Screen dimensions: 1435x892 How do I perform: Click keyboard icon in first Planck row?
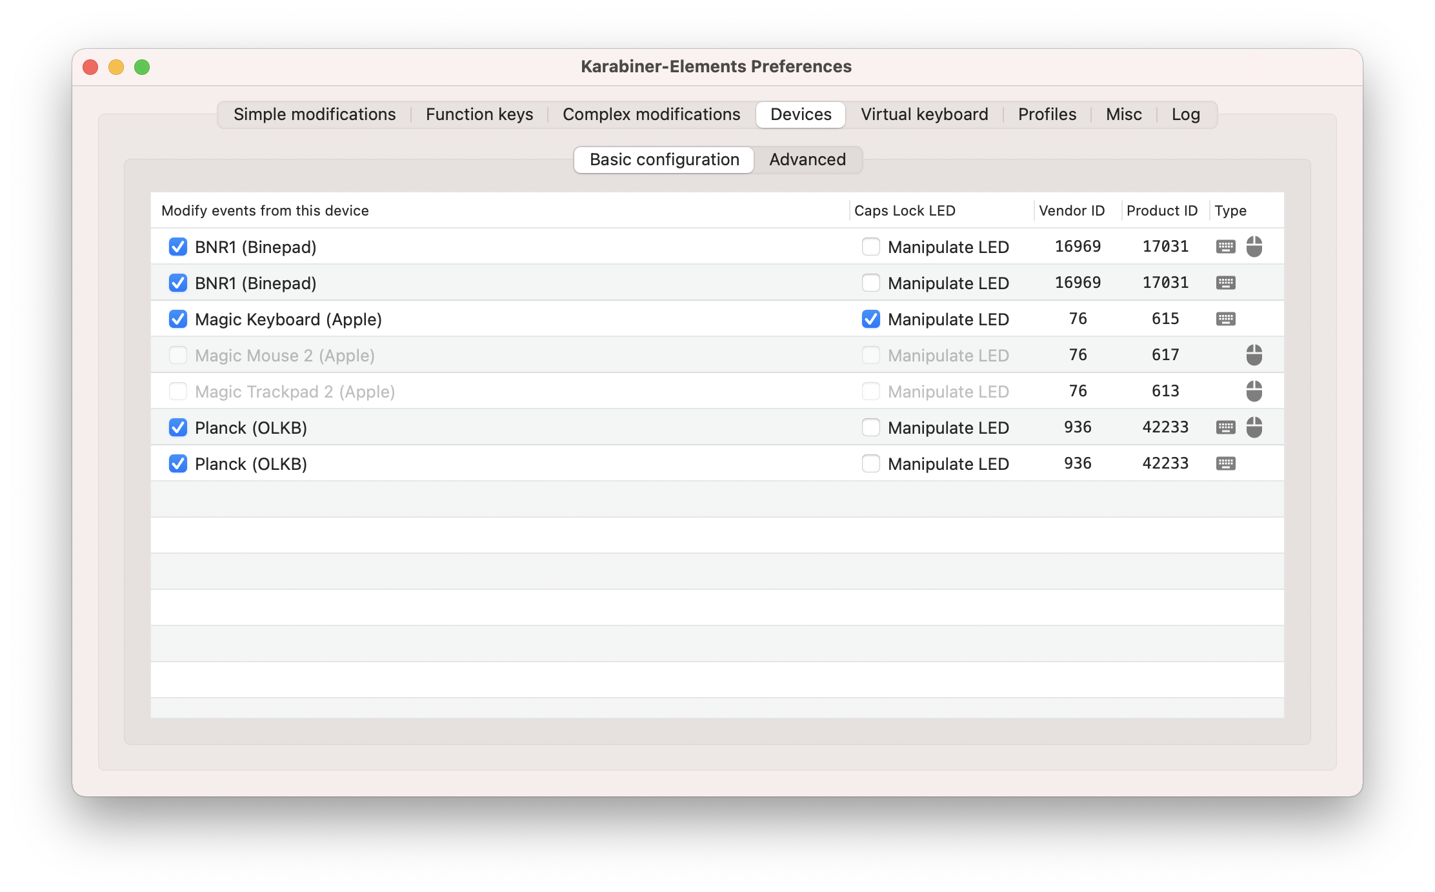(x=1225, y=427)
